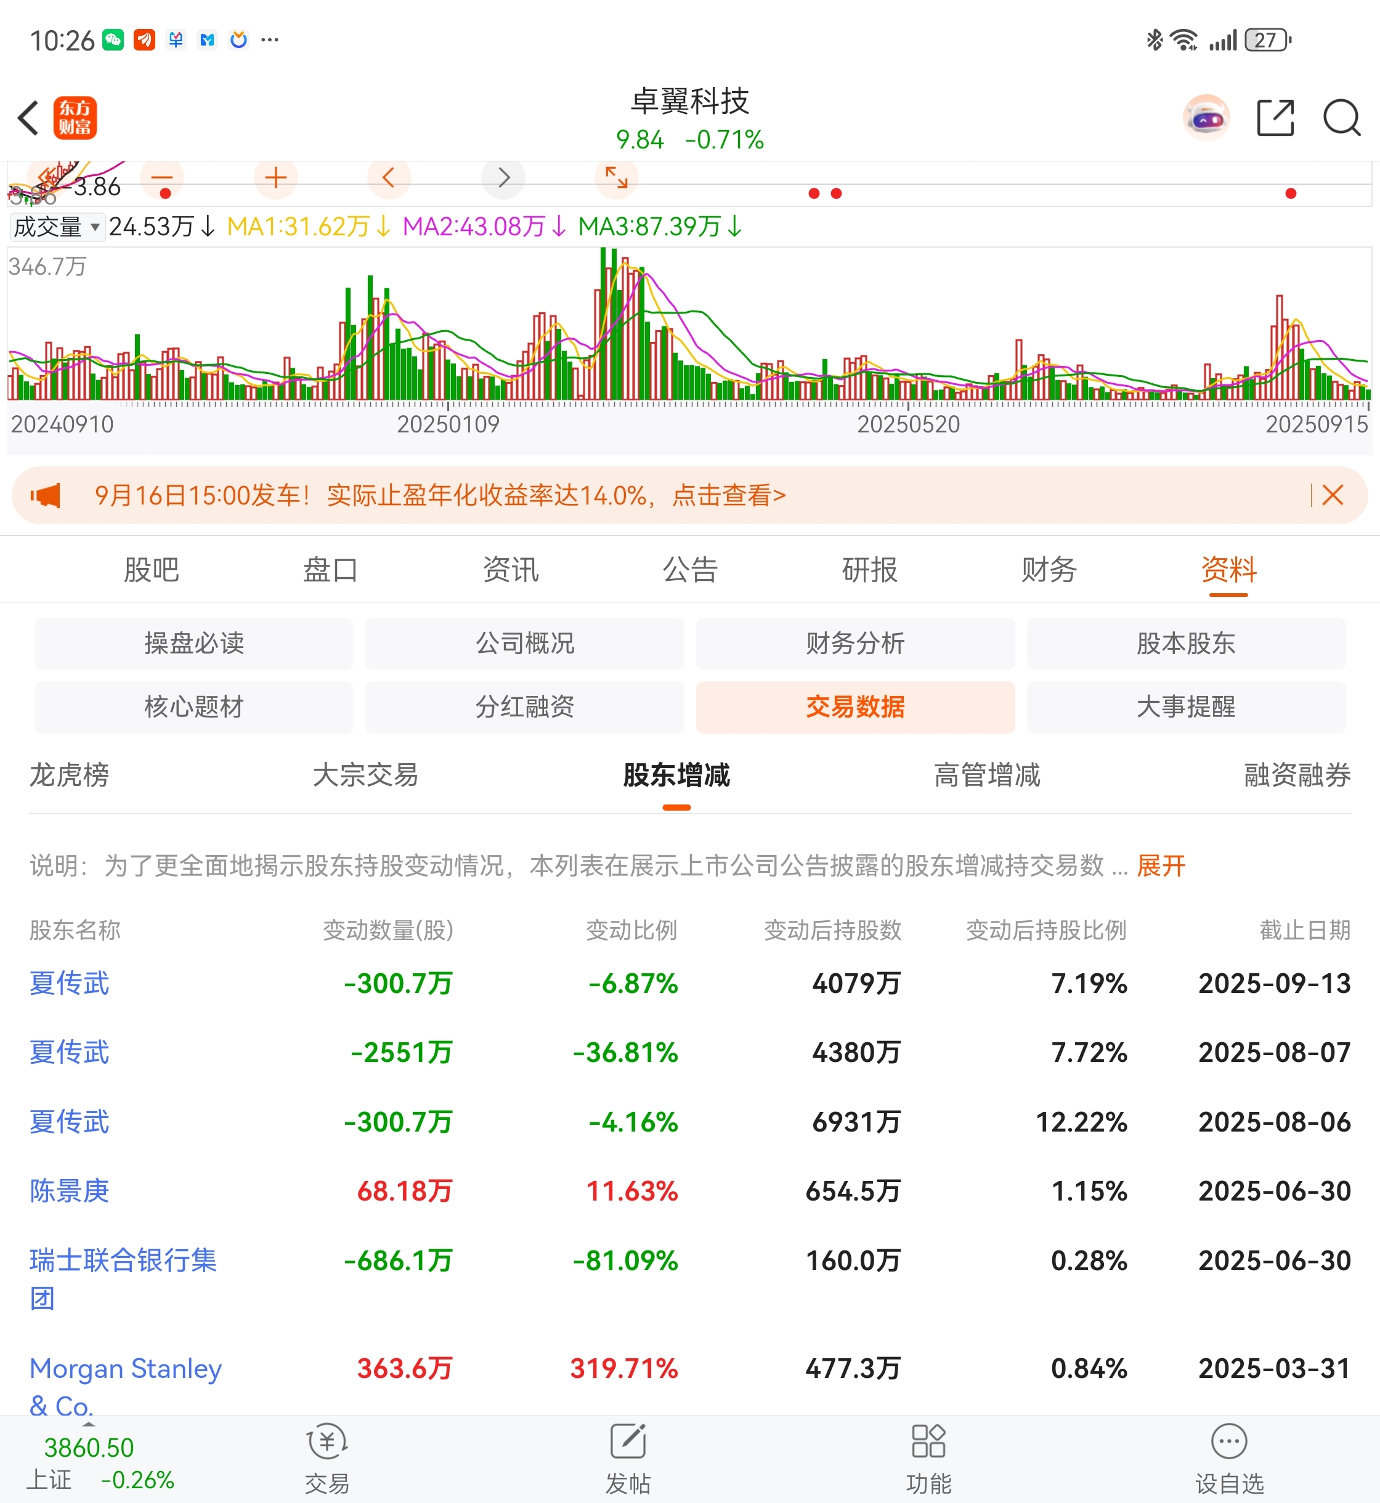The height and width of the screenshot is (1503, 1380).
Task: Open 夏传武 row dated 2025-08-06
Action: click(690, 1122)
